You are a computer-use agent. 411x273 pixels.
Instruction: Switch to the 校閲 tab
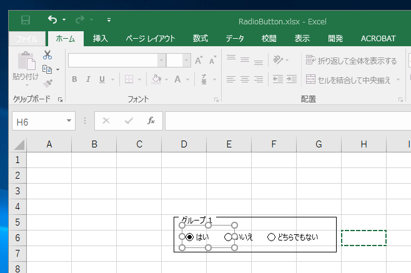(269, 39)
